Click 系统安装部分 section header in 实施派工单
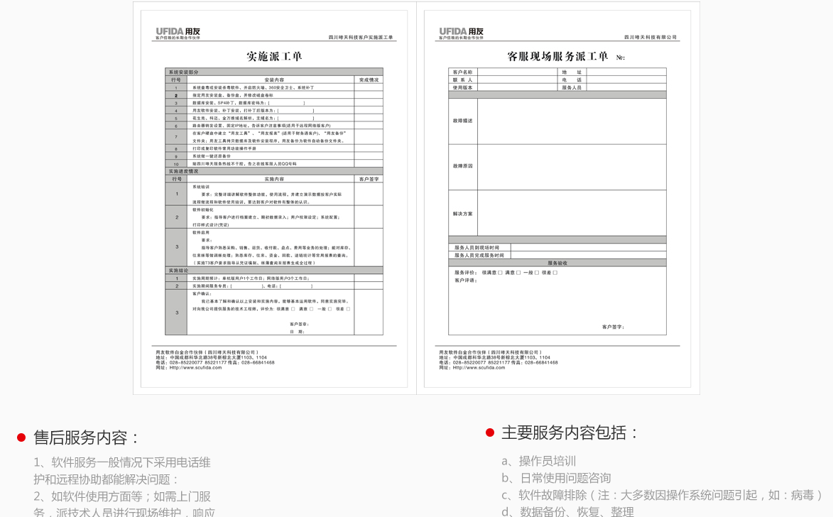The width and height of the screenshot is (833, 517). (x=274, y=72)
